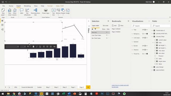Open font size dropdown in text toolbar
The image size is (171, 96).
(x=23, y=47)
